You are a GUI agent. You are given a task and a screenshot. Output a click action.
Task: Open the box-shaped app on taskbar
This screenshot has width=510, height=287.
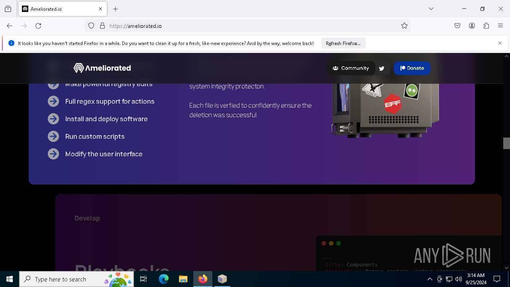pyautogui.click(x=222, y=279)
